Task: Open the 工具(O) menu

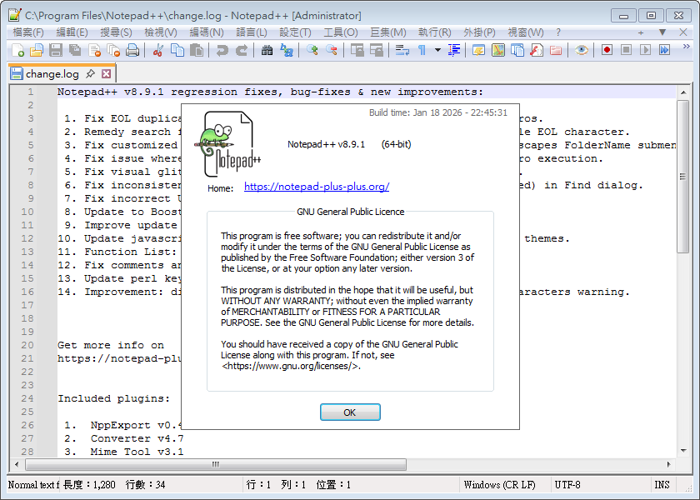Action: [341, 32]
